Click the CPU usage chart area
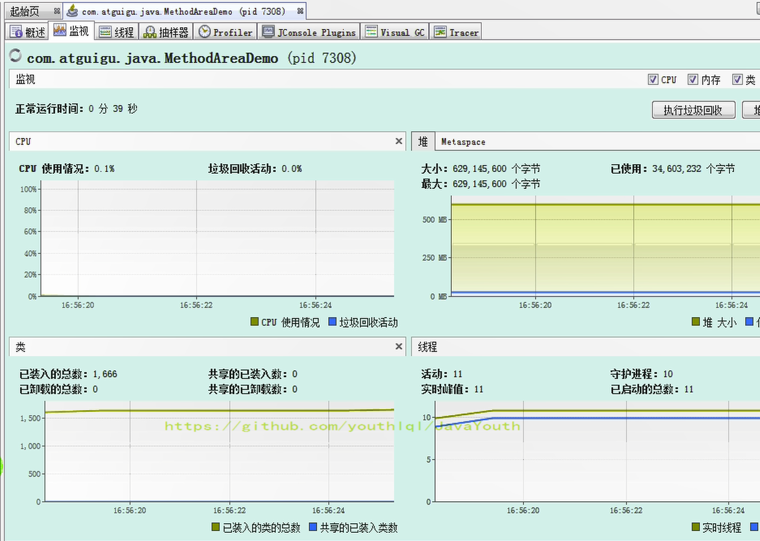This screenshot has width=760, height=541. coord(217,238)
